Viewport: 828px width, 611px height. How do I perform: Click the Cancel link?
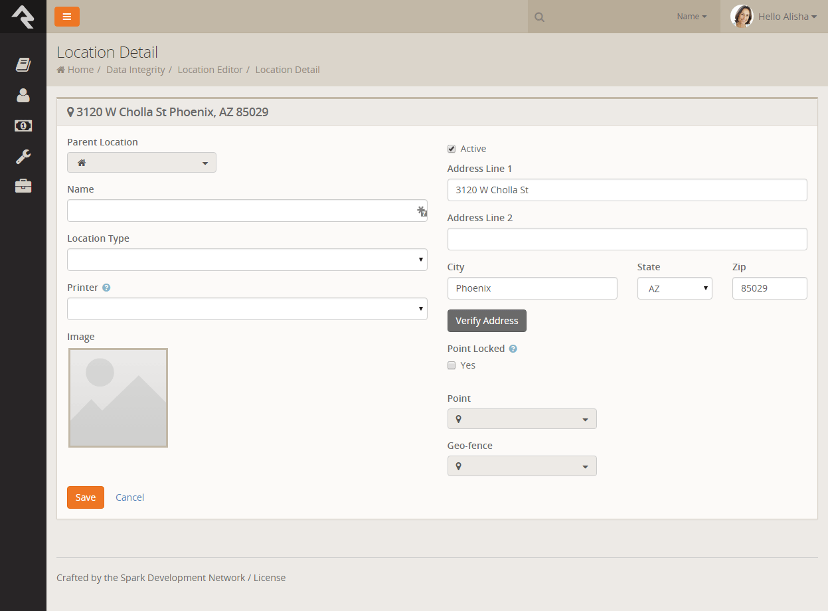coord(130,497)
